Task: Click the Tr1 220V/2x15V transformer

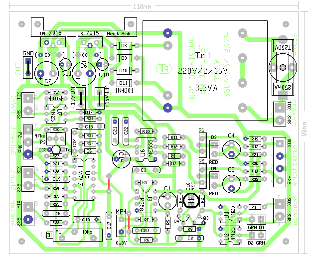Action: coord(205,70)
